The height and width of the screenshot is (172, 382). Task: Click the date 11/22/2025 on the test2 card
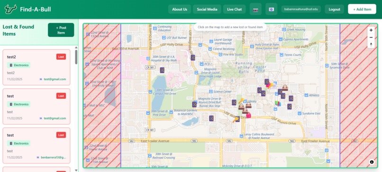tap(15, 79)
